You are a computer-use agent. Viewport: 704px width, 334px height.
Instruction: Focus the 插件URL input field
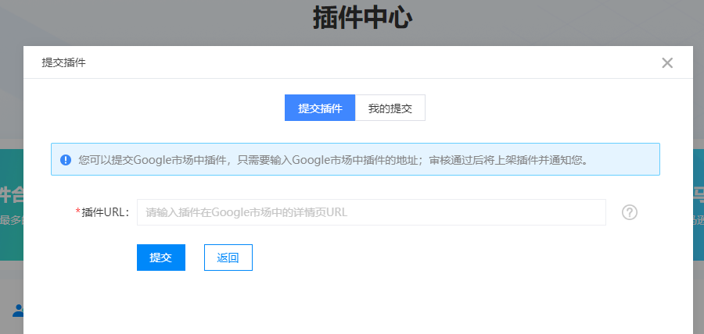pyautogui.click(x=371, y=212)
